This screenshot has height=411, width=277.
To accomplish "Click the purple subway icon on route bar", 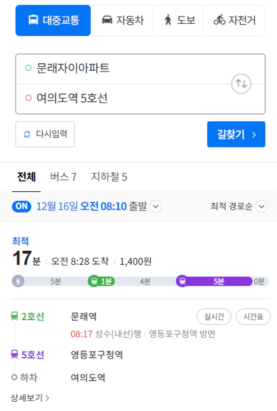I will (x=182, y=281).
